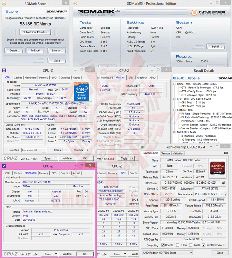Click Submit Your Results button
The height and width of the screenshot is (258, 232).
point(35,32)
